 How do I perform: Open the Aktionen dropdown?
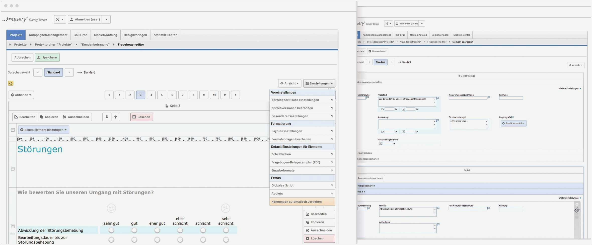[x=21, y=95]
